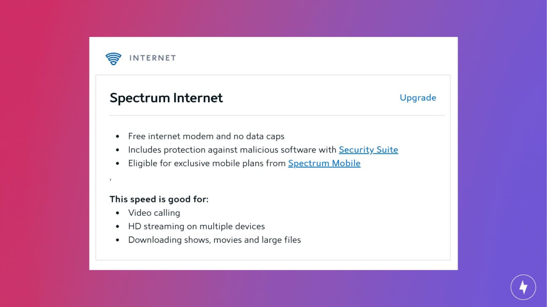
Task: Select the Spectrum Internet heading
Action: click(166, 98)
